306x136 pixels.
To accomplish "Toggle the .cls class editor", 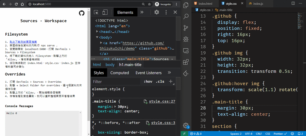I will click(160, 82).
